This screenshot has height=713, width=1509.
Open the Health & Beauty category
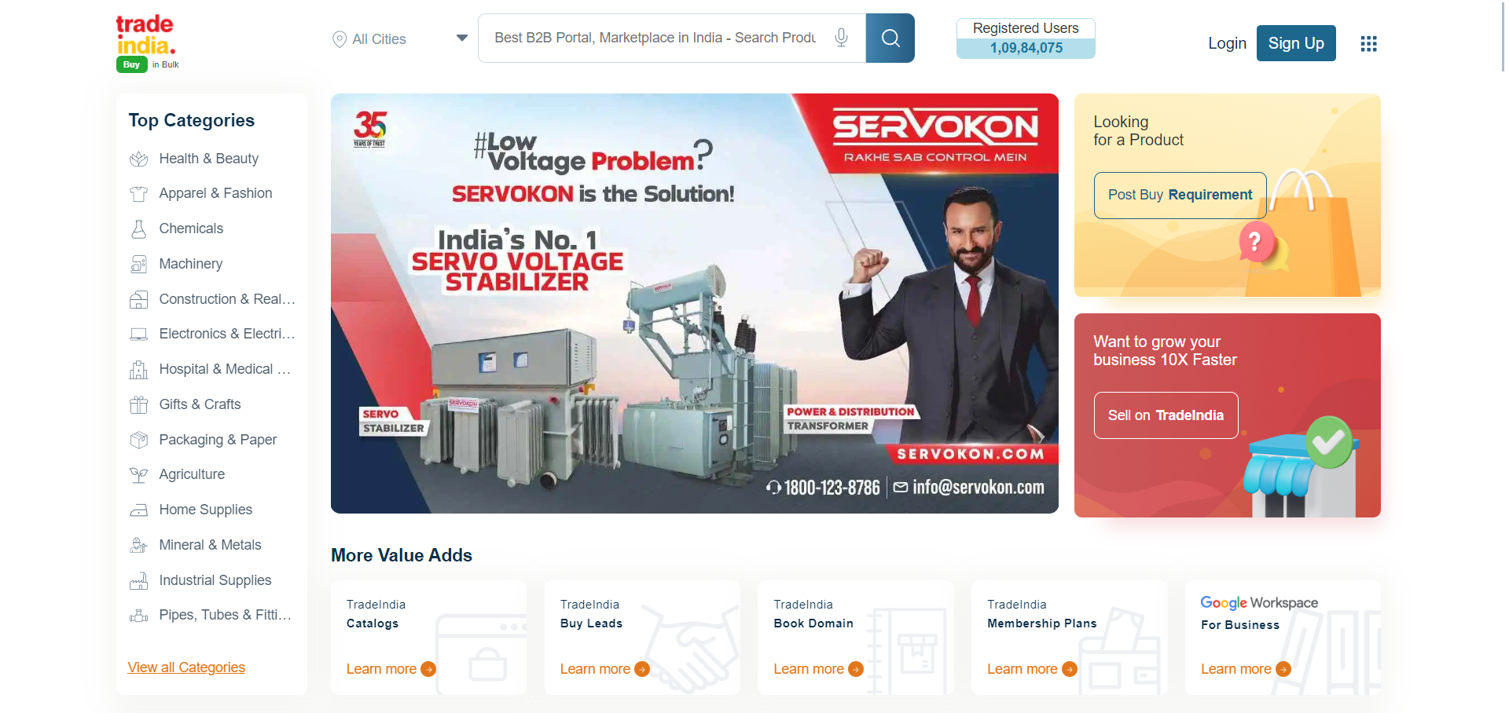click(x=208, y=159)
